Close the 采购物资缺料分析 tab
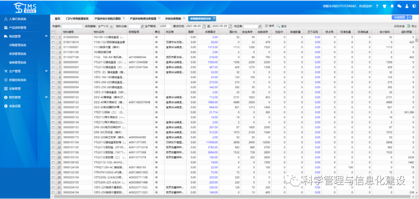Screen dimensions: 419x199 tap(214, 19)
